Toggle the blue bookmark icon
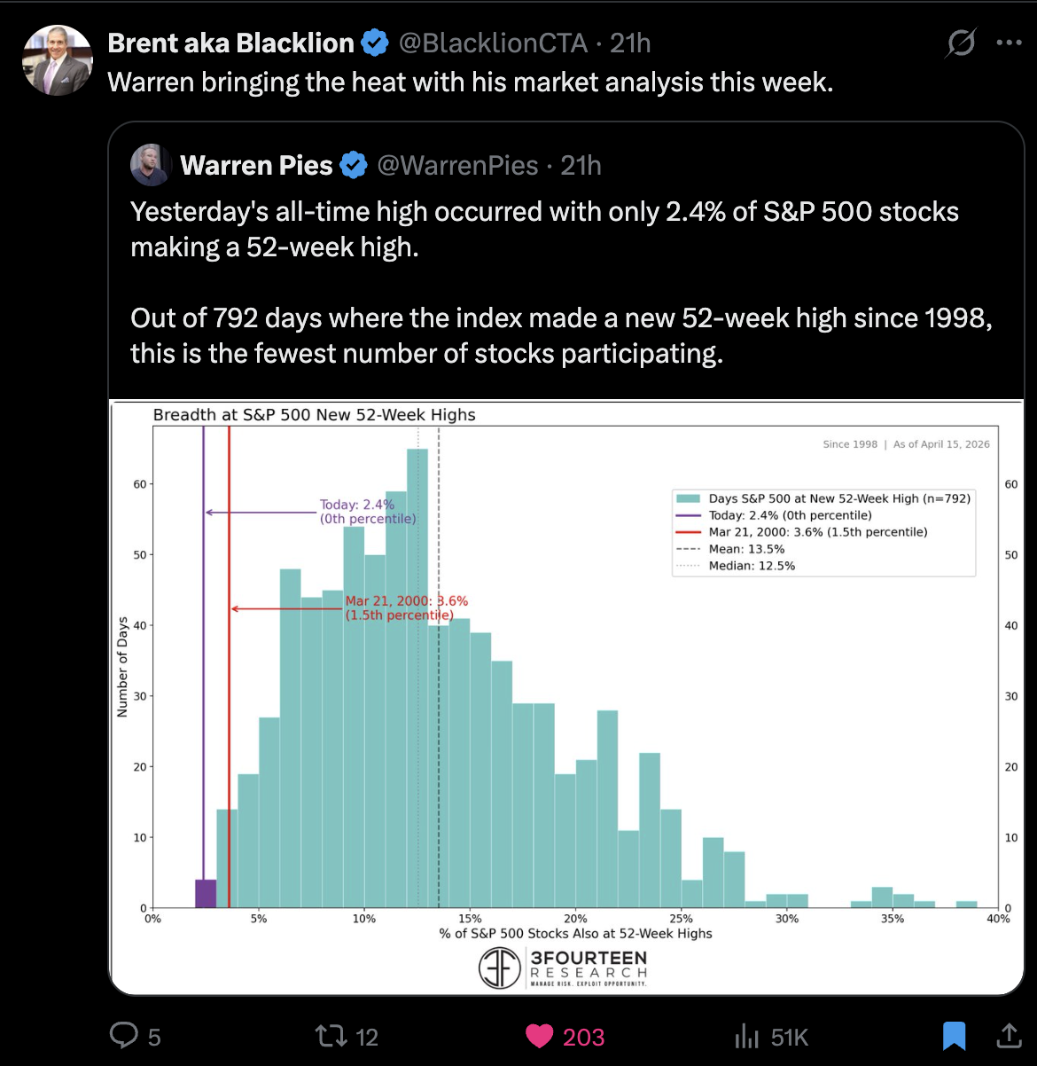Screen dimensions: 1037x1066 pyautogui.click(x=954, y=1036)
